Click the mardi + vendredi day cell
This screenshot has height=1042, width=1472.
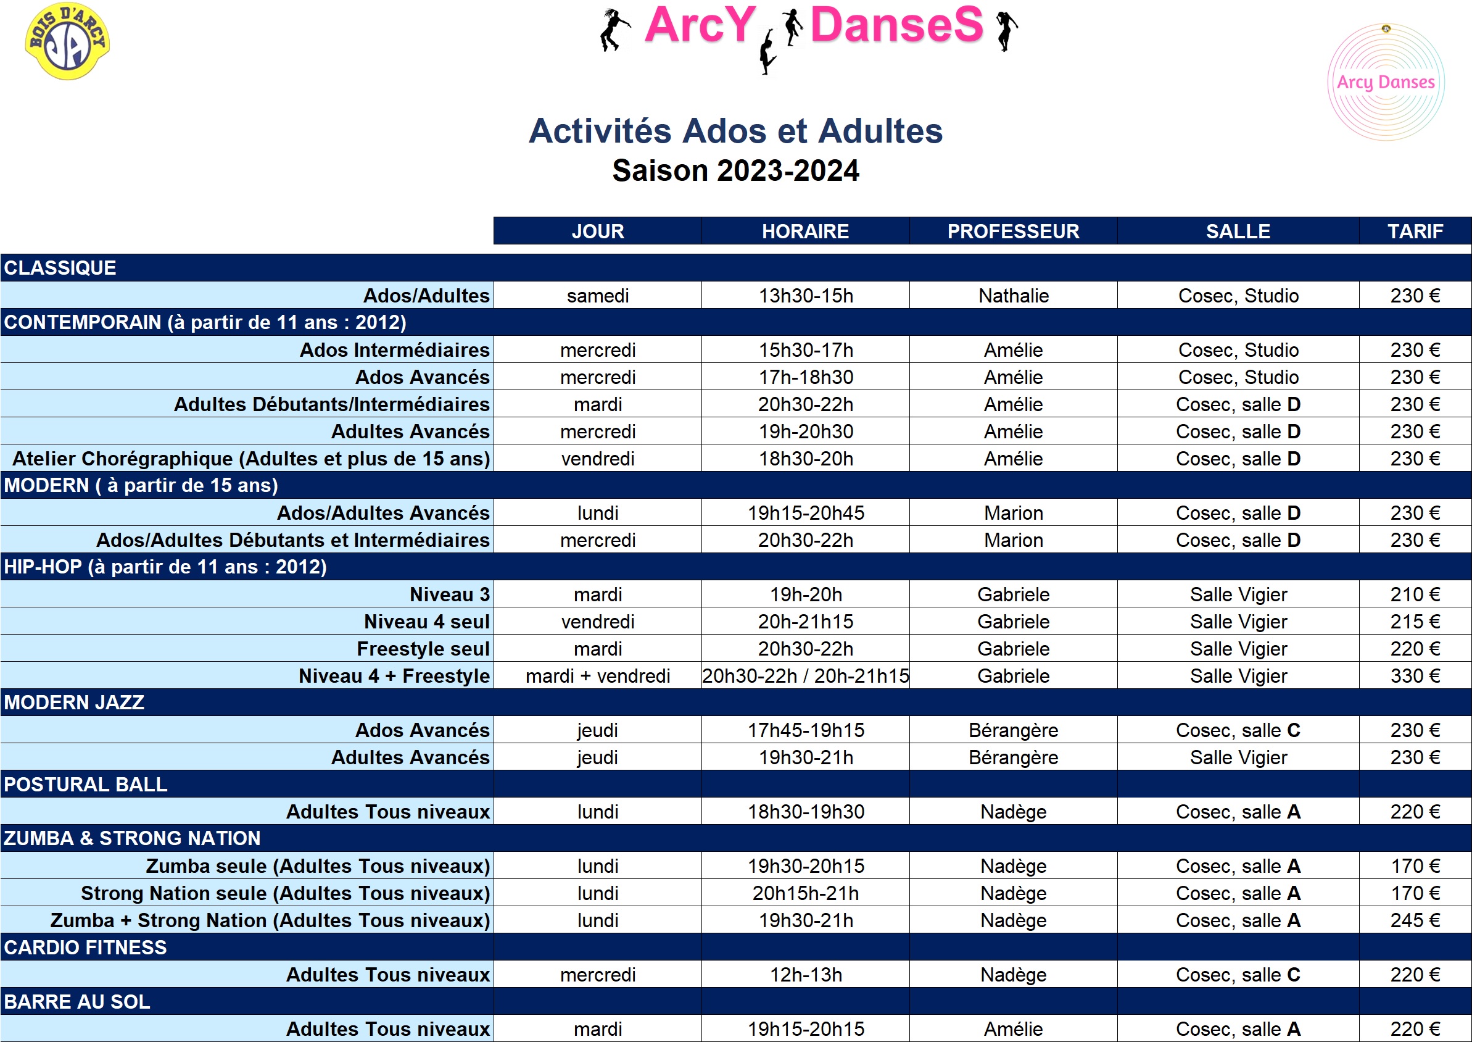click(598, 675)
